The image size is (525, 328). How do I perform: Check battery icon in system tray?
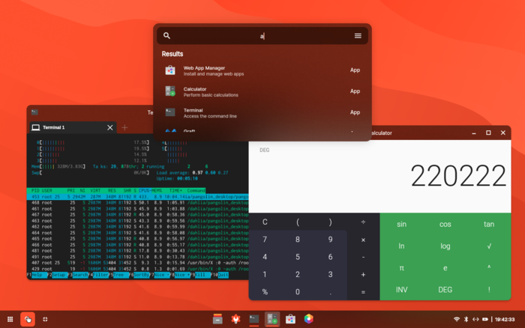[484, 319]
